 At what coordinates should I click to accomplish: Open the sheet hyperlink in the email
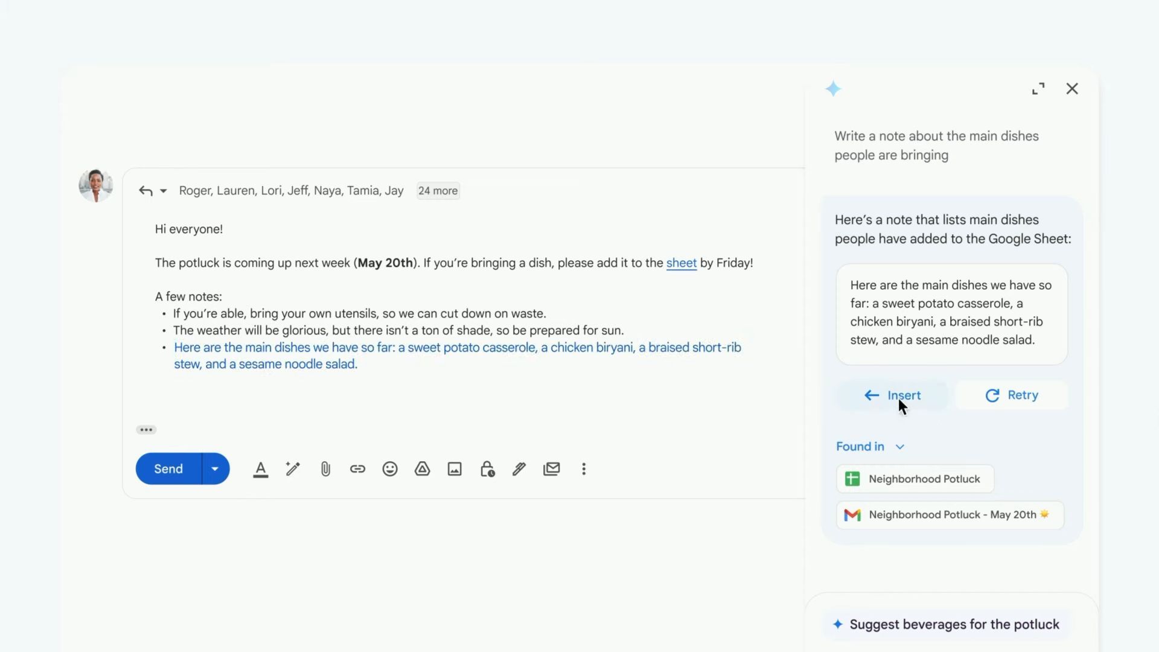(681, 263)
